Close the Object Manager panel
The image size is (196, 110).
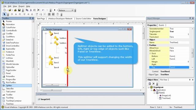click(193, 18)
